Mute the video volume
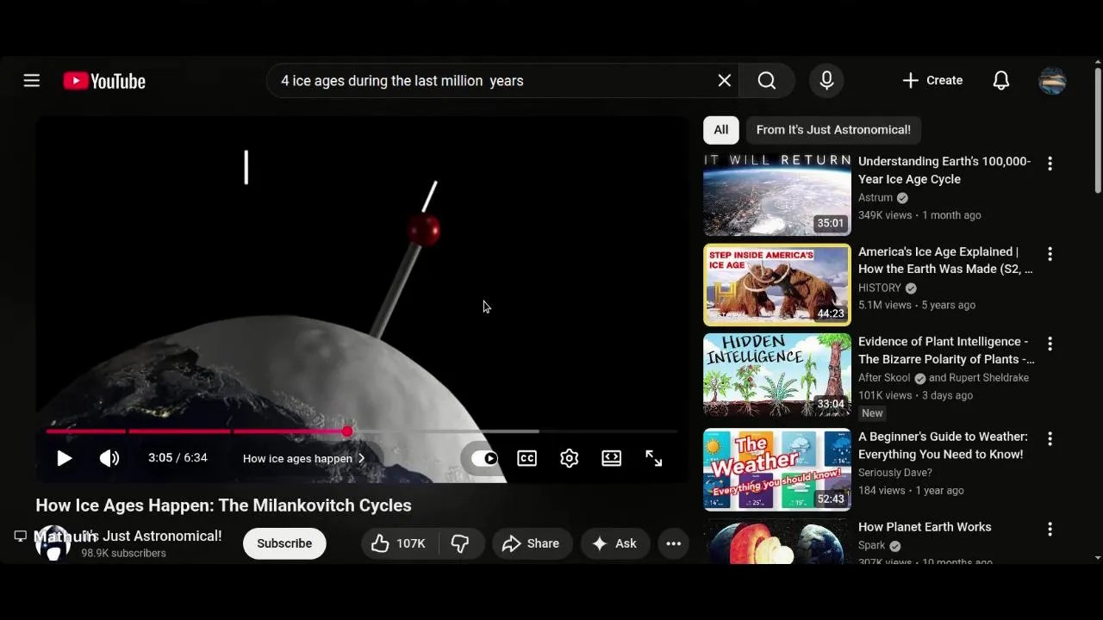Viewport: 1103px width, 620px height. click(x=109, y=458)
